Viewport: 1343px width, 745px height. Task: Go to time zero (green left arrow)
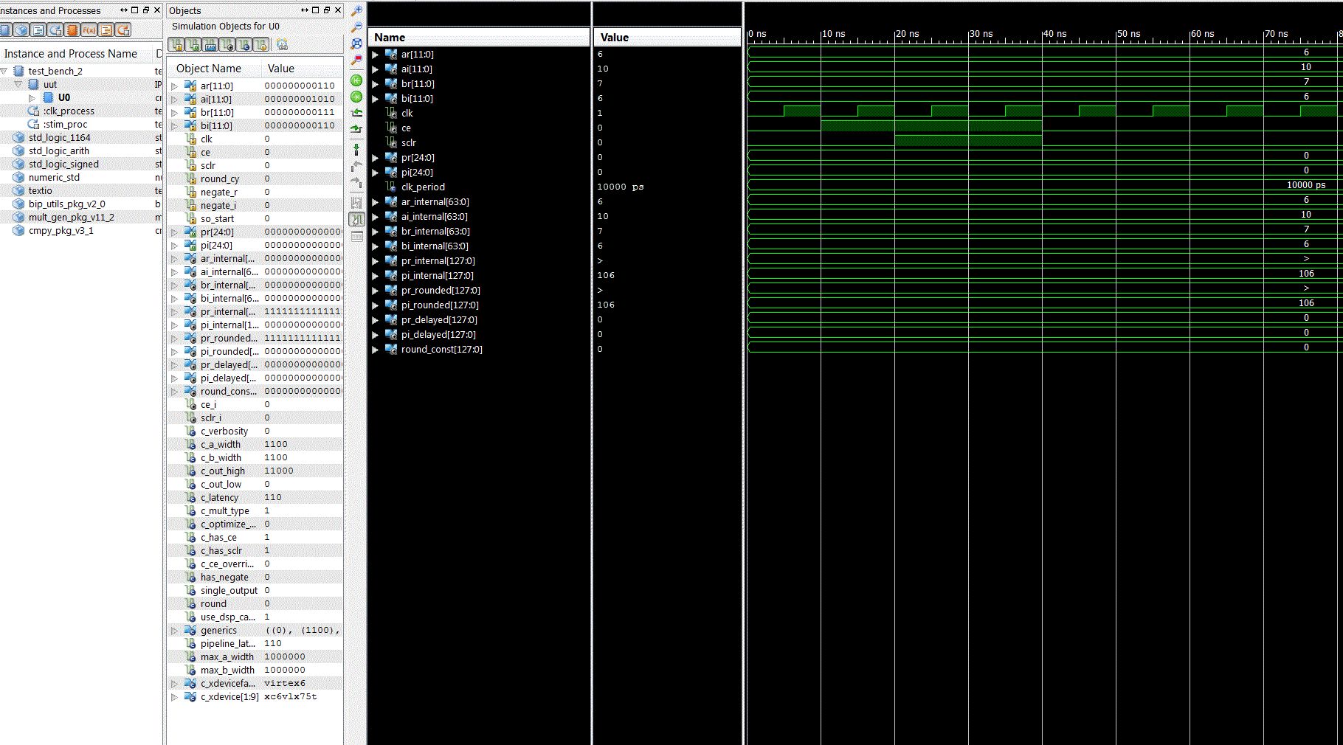coord(356,80)
